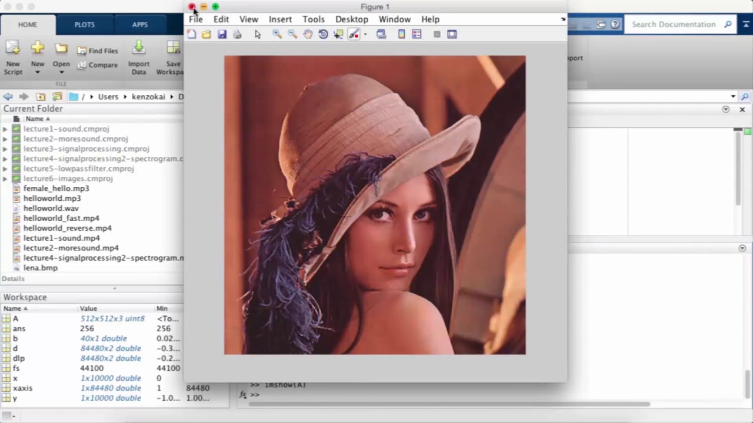This screenshot has width=753, height=423.
Task: Print the figure using the printer icon
Action: pyautogui.click(x=237, y=35)
